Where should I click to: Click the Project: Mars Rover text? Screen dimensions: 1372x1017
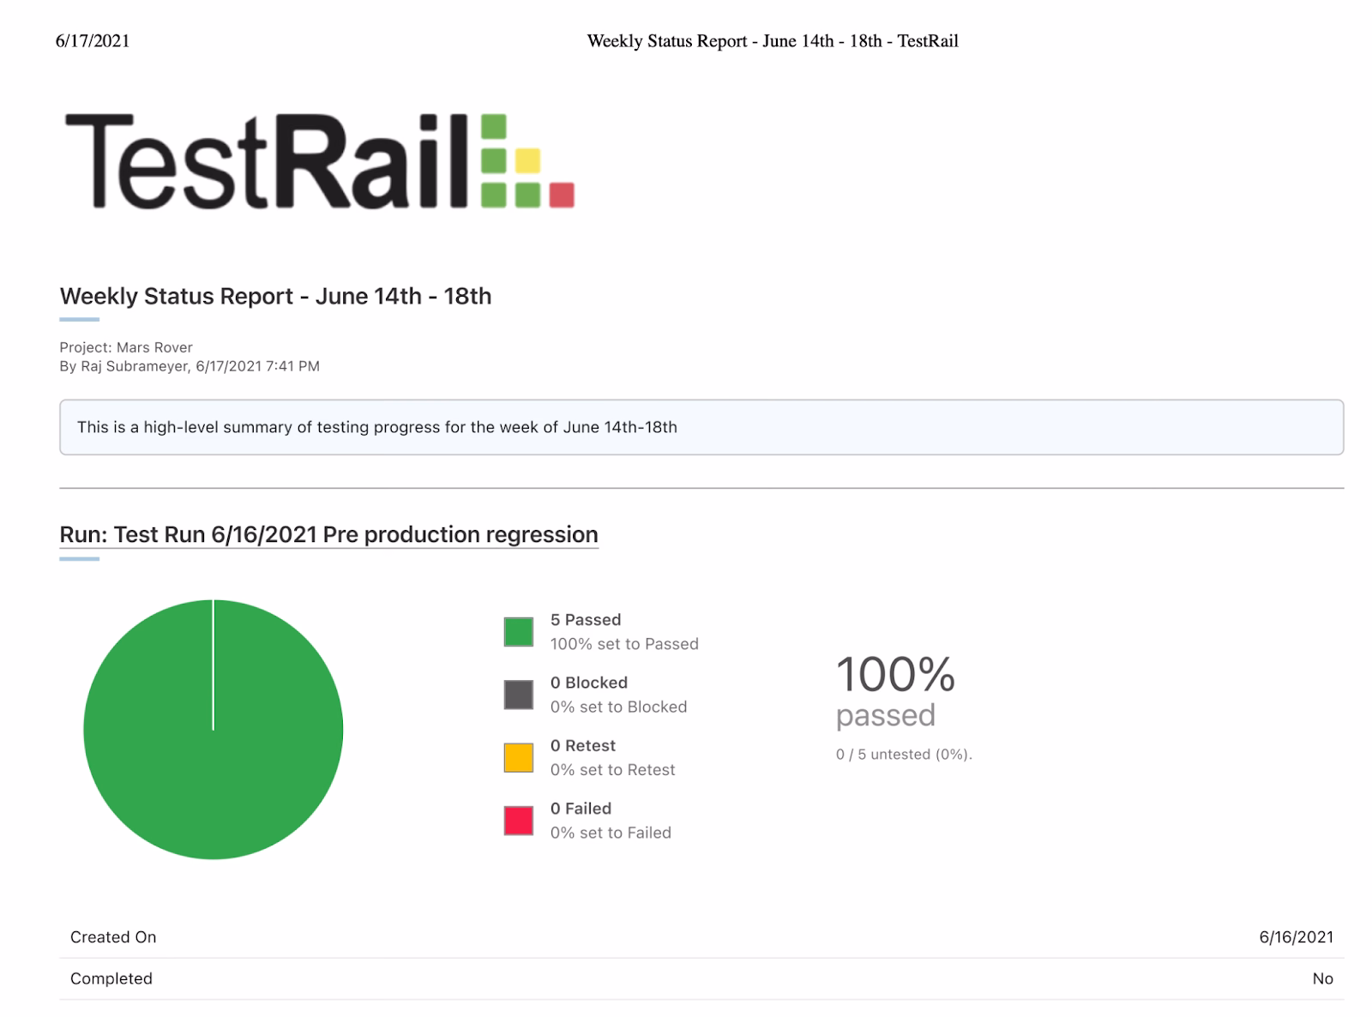(x=126, y=347)
